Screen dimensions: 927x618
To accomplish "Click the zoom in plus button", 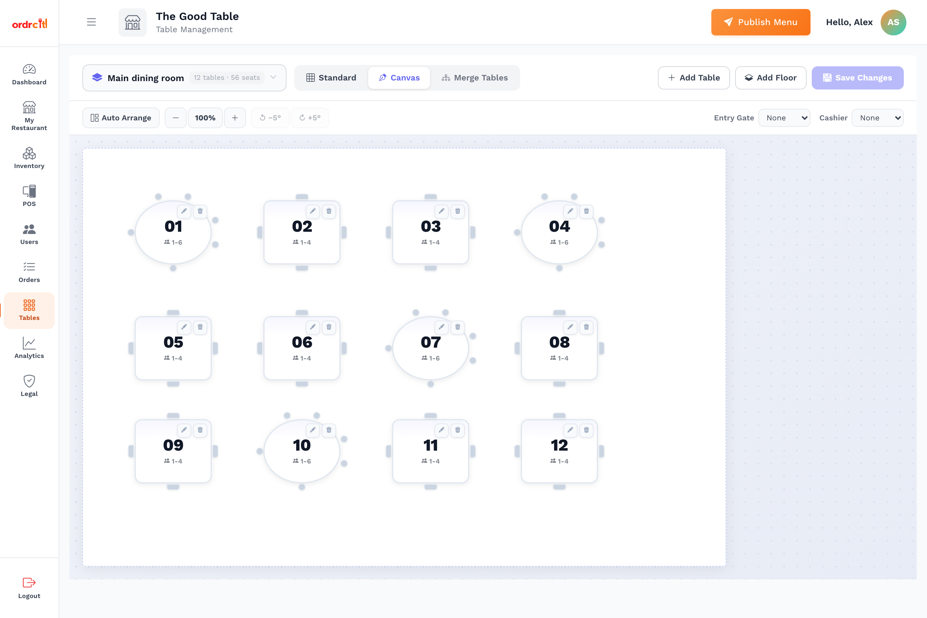I will pos(235,118).
